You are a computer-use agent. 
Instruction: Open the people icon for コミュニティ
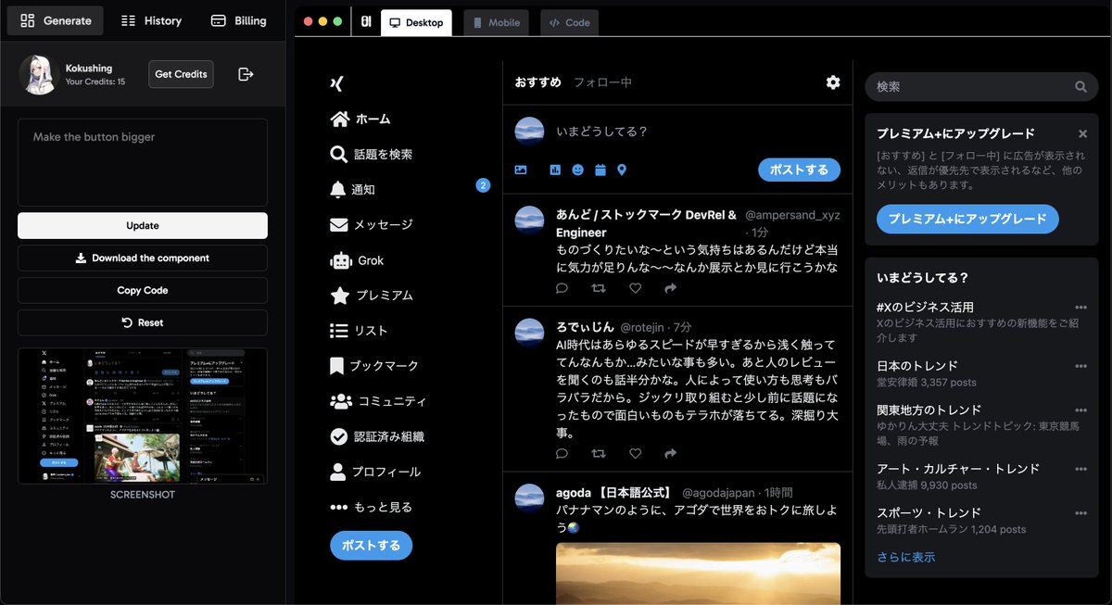point(342,401)
